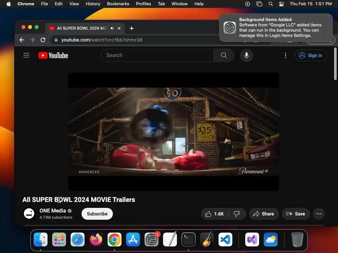
Task: Click the 4.73M subscribers text
Action: 56,217
